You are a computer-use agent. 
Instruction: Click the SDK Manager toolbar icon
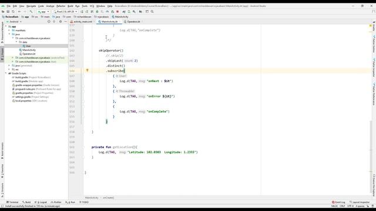(134, 12)
